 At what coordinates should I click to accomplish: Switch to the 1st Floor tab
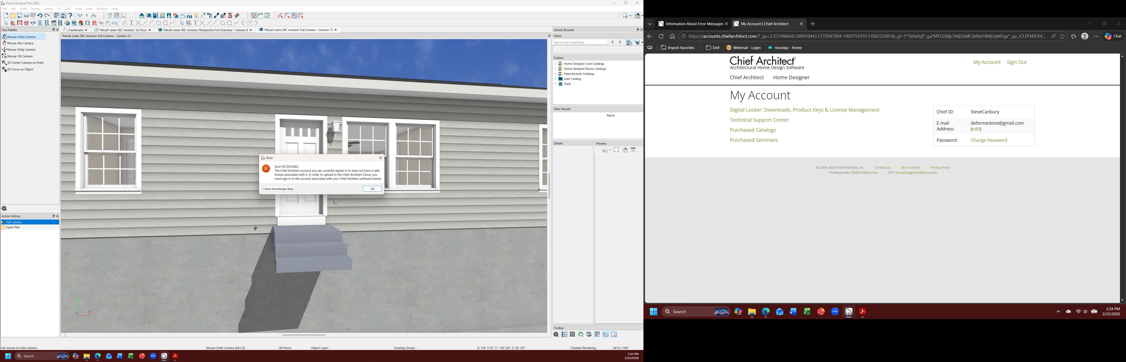123,30
